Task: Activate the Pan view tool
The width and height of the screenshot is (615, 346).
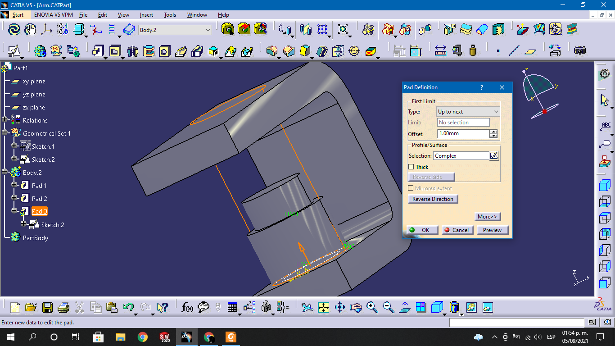Action: (x=339, y=307)
